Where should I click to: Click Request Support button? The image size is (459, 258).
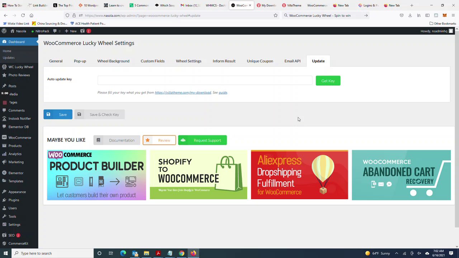[x=202, y=140]
